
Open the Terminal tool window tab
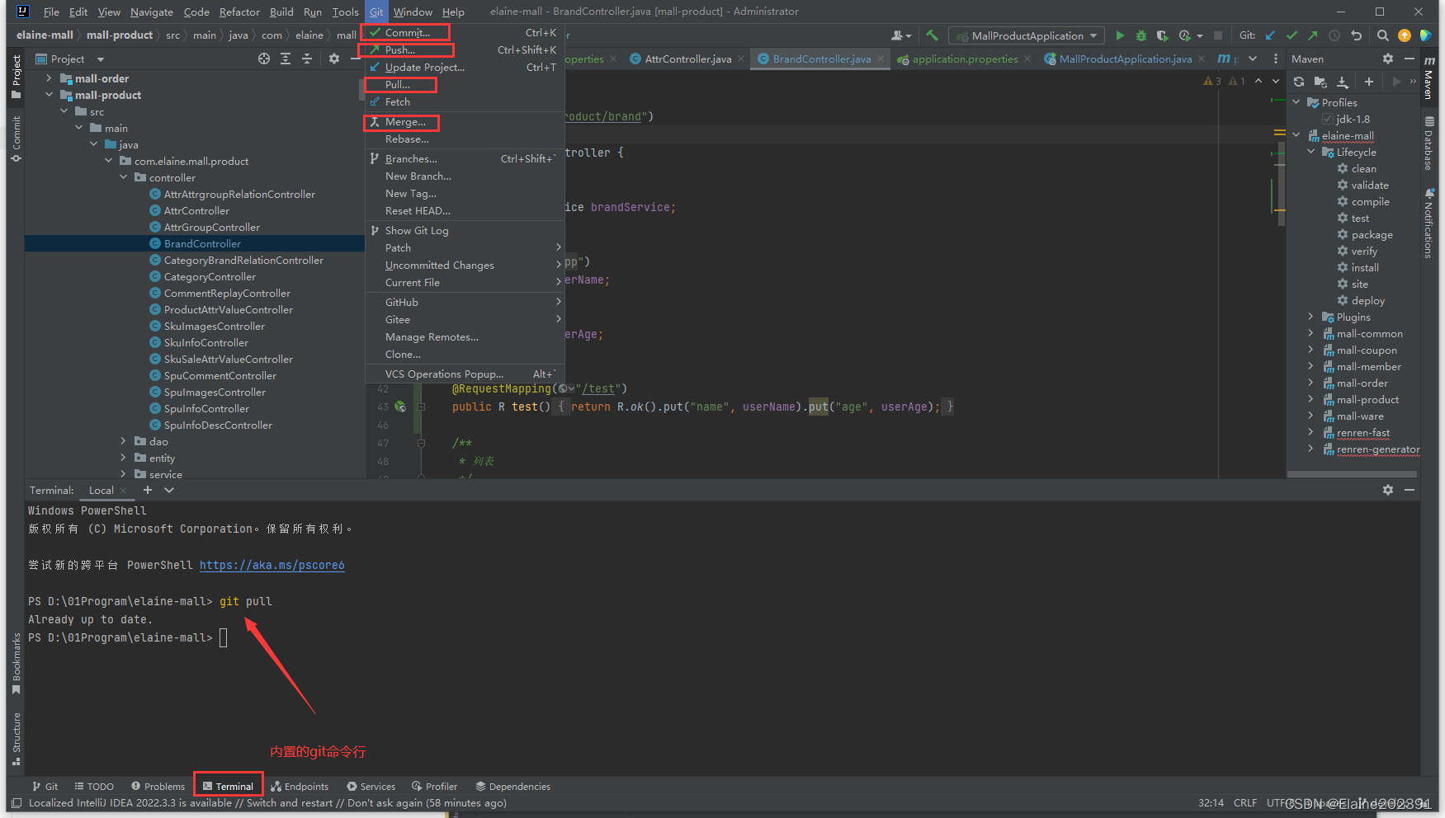[229, 786]
